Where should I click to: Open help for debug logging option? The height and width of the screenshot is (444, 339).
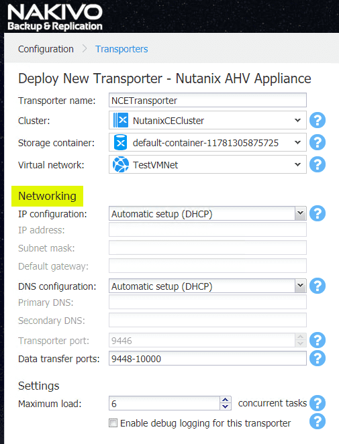coord(317,421)
